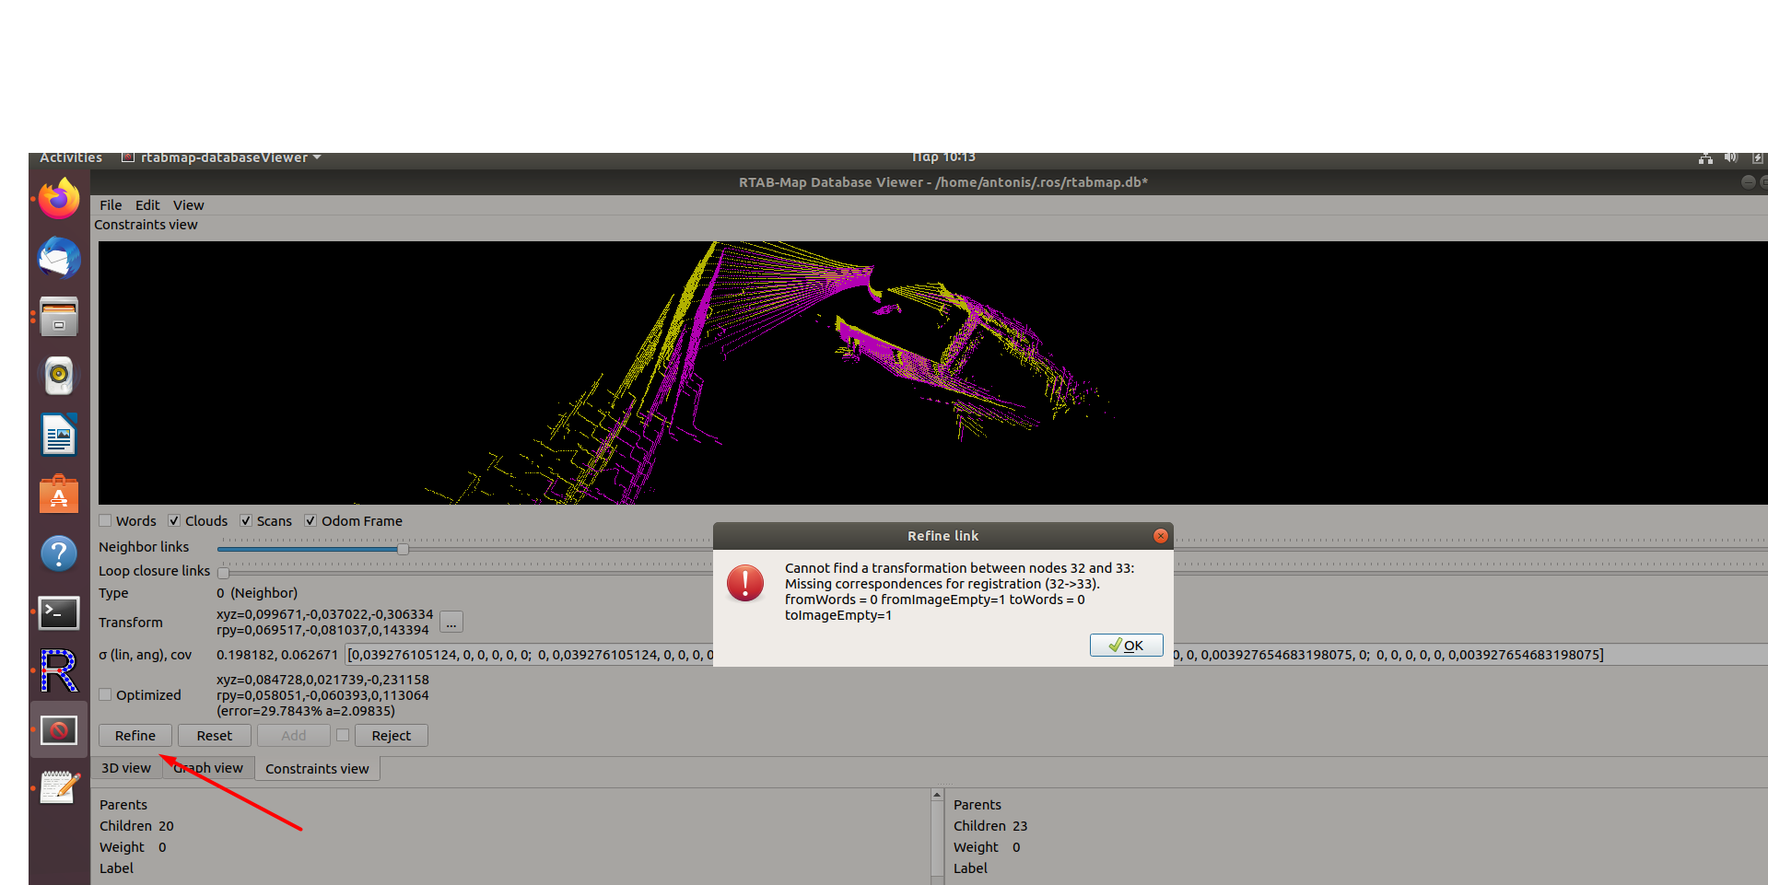Screen dimensions: 1768x885
Task: Uncheck the Clouds checkbox
Action: (174, 521)
